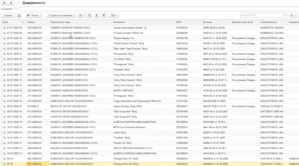Screen dimensions: 299x166
Task: Click the document icon of row 458-ADM-ICH
Action: coord(4,28)
